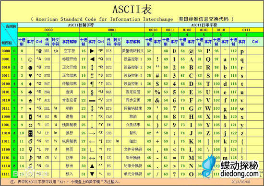Screen dimensions: 264x186
Task: Click the "NUL" code cell
Action: [47, 51]
